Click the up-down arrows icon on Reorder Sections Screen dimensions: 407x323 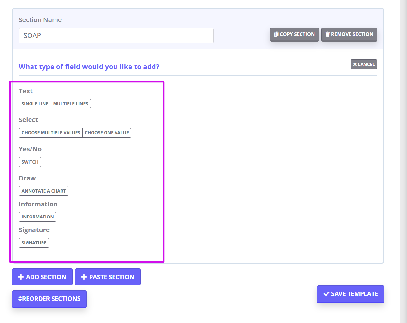[x=20, y=299]
